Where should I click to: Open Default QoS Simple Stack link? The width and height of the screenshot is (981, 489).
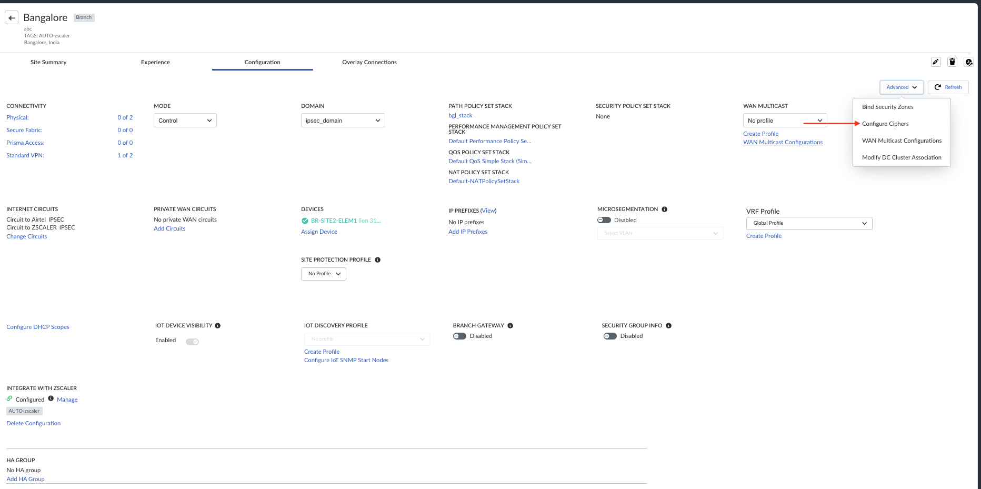click(x=490, y=161)
